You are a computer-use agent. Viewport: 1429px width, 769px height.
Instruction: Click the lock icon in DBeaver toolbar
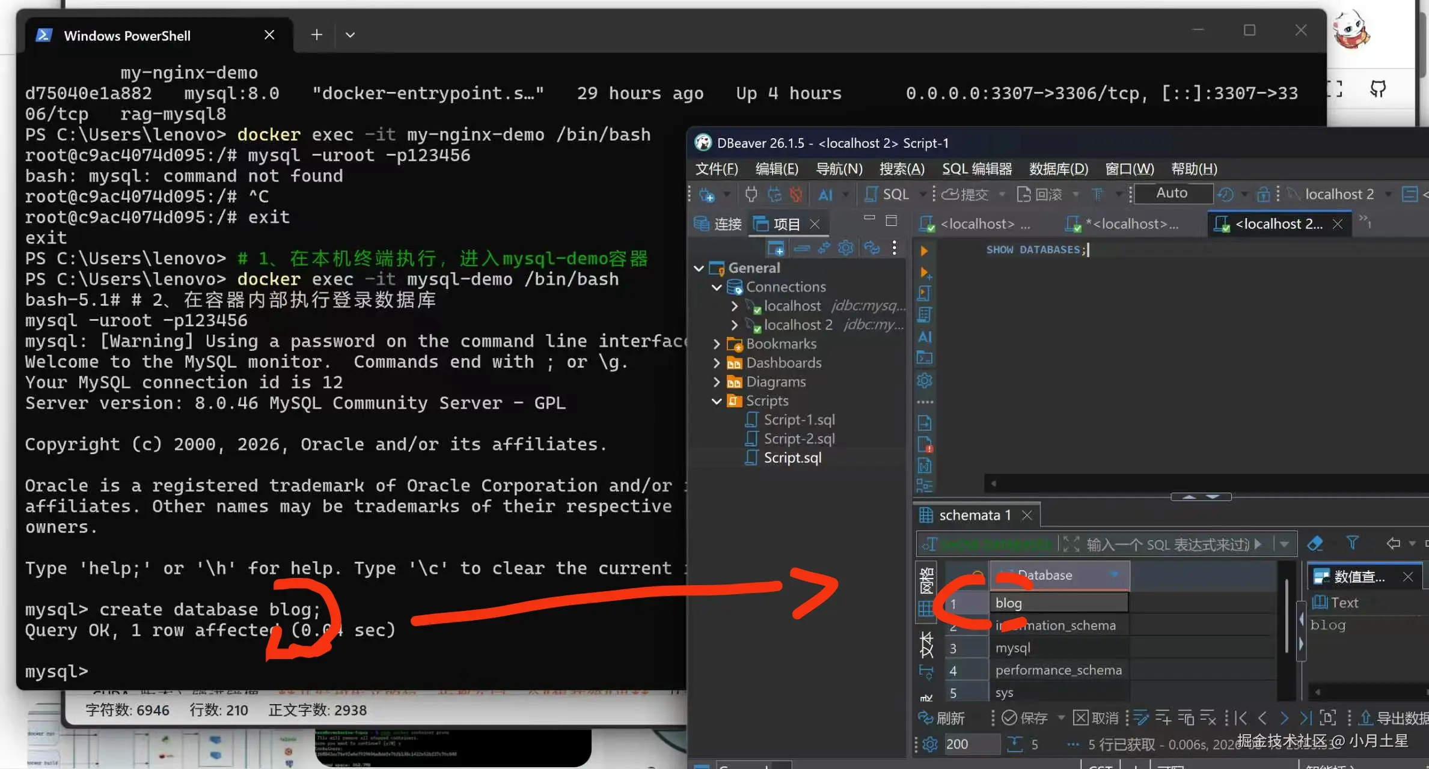click(x=1263, y=194)
